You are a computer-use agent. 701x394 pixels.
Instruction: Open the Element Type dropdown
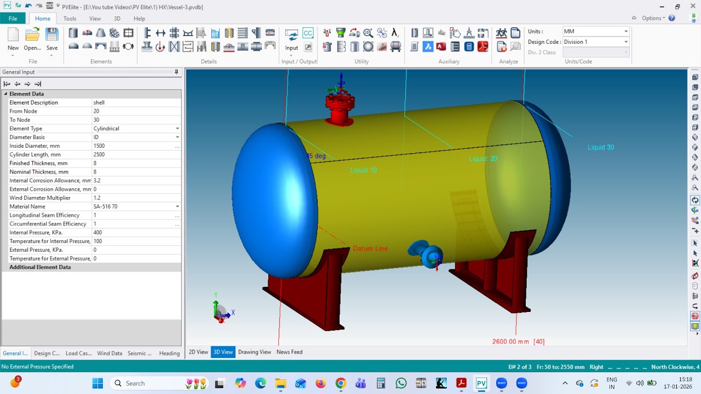pyautogui.click(x=177, y=129)
